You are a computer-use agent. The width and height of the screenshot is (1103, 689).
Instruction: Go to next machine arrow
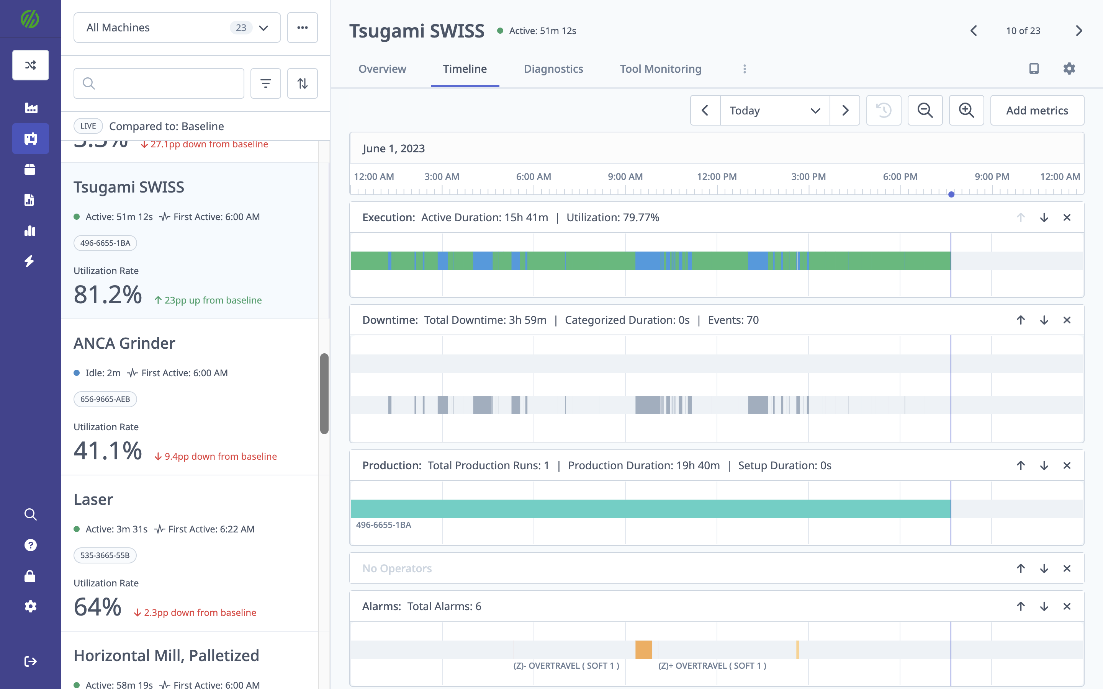(1079, 31)
